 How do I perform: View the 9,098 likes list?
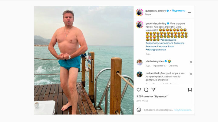coord(152,96)
